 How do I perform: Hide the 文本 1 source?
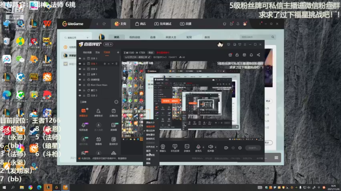(x=80, y=64)
